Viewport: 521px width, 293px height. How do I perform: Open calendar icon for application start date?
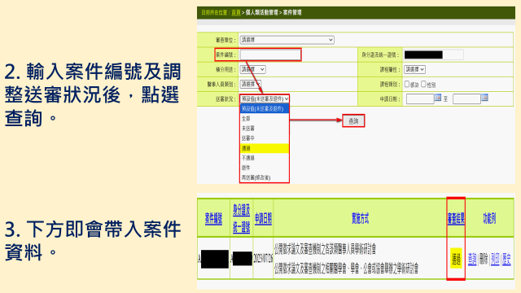coord(438,98)
